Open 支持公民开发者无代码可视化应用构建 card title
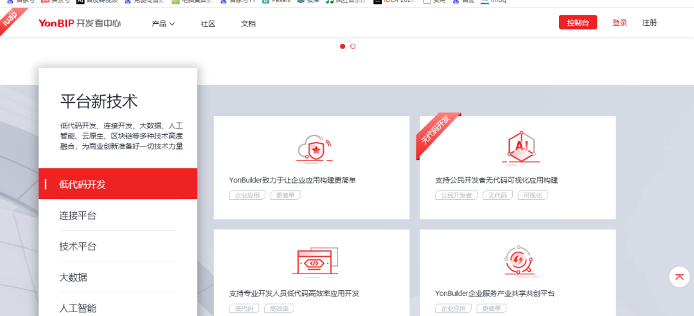Image resolution: width=694 pixels, height=316 pixels. 497,180
